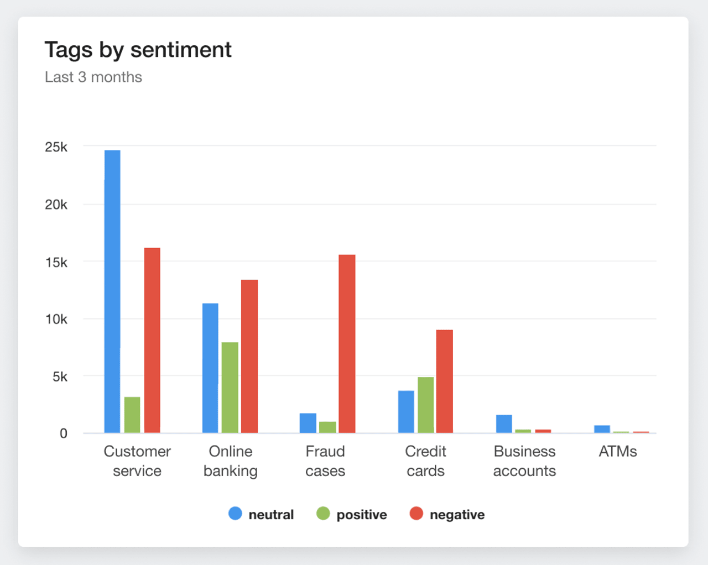This screenshot has height=565, width=708.
Task: Select Online banking negative bar
Action: (x=249, y=356)
